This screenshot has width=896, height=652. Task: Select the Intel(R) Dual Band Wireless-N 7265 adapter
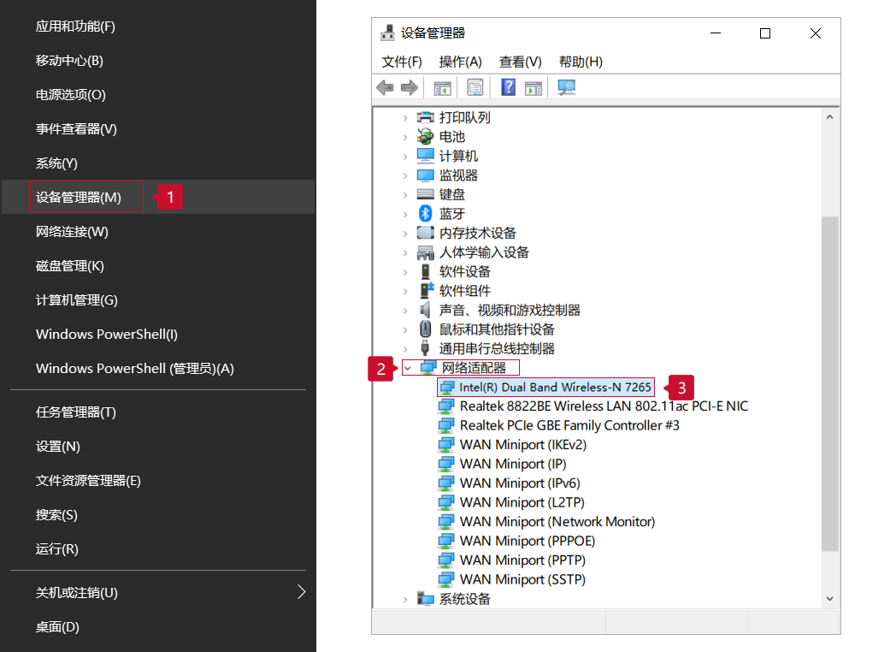(x=555, y=387)
